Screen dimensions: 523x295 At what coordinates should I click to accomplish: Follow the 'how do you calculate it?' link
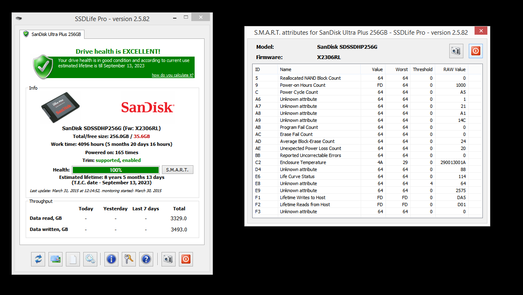coord(173,75)
